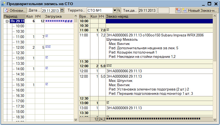Click the Заказ наряд column header

click(159, 16)
